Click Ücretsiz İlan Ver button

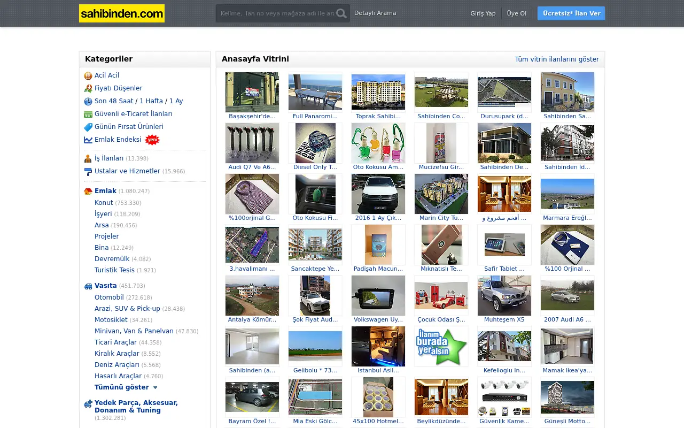pos(571,13)
